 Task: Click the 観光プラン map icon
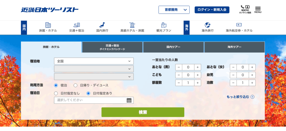[164, 25]
